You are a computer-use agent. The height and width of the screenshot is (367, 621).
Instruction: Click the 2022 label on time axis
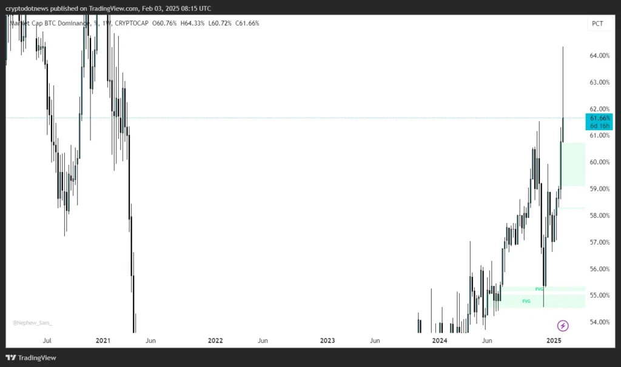coord(215,341)
